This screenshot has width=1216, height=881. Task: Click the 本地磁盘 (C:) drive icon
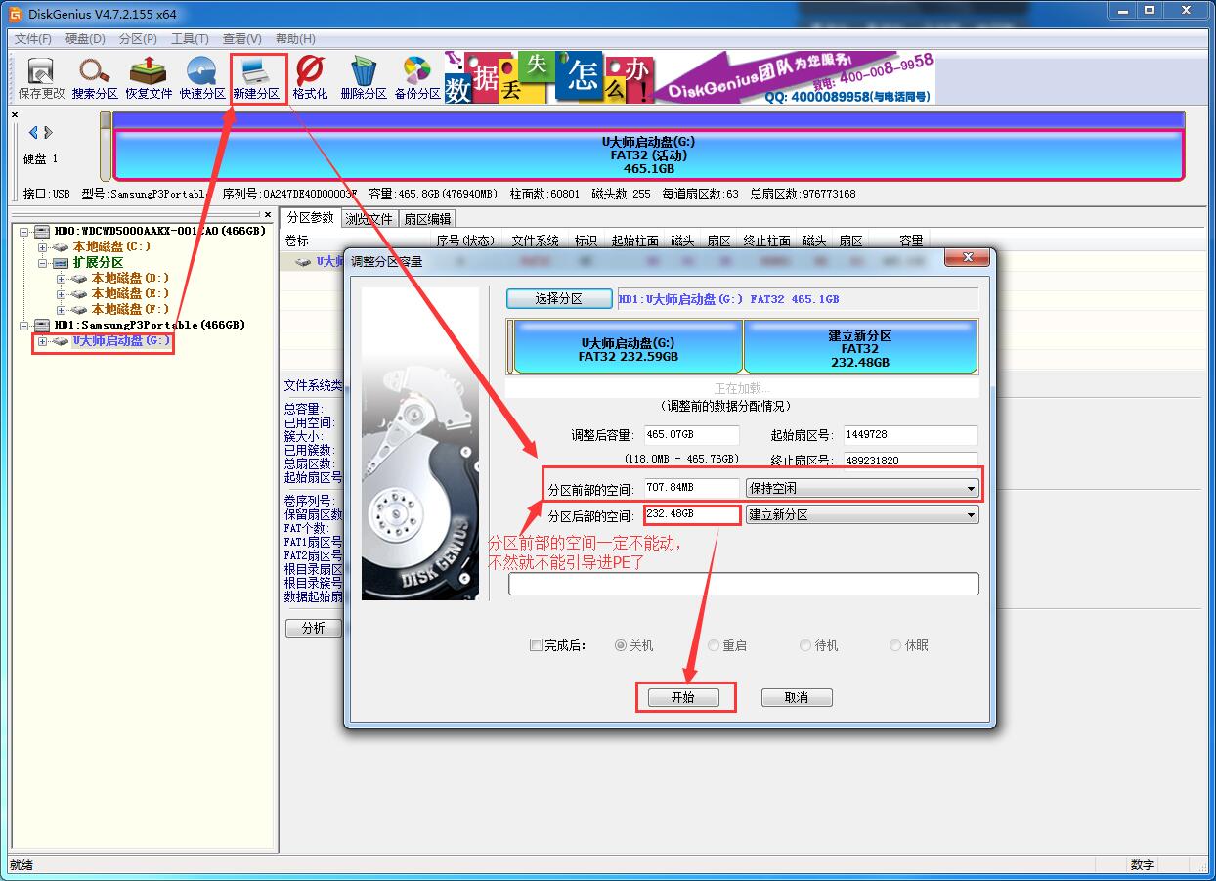click(x=61, y=247)
